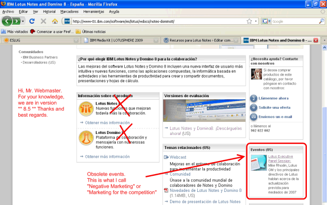This screenshot has width=327, height=205.
Task: Click inside the Google search box
Action: 295,21
